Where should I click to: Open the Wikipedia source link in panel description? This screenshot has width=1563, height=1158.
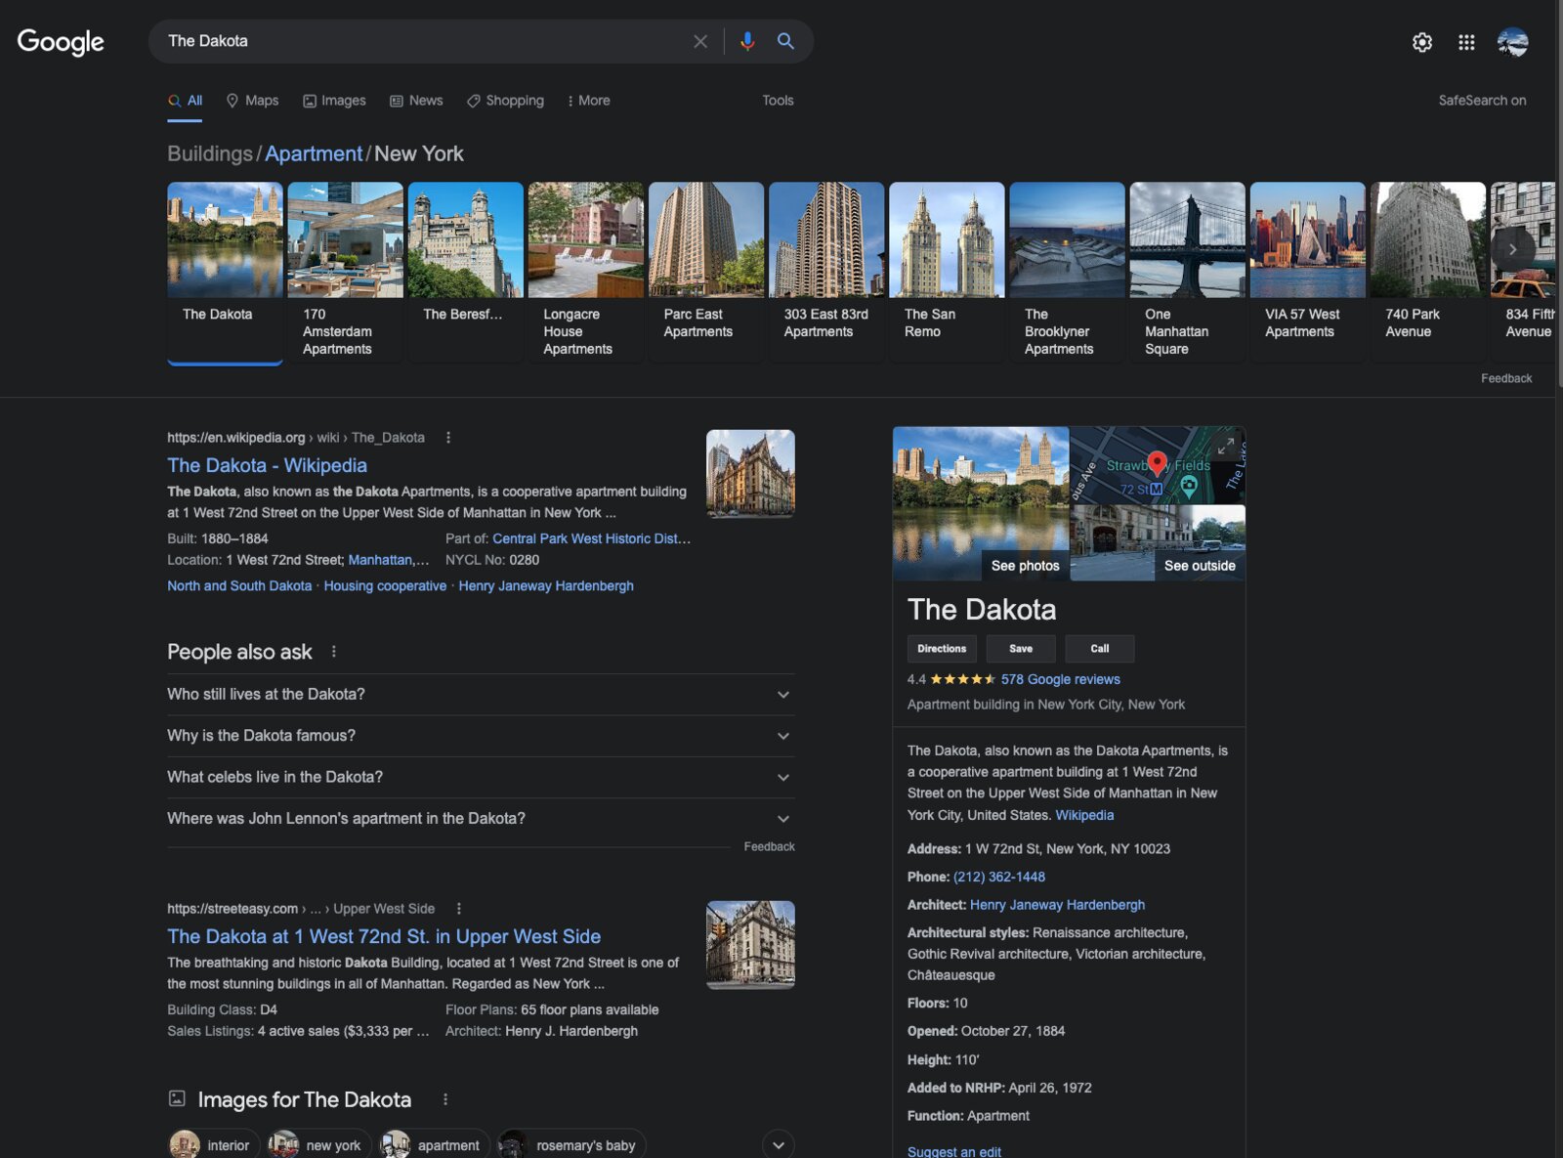1084,815
